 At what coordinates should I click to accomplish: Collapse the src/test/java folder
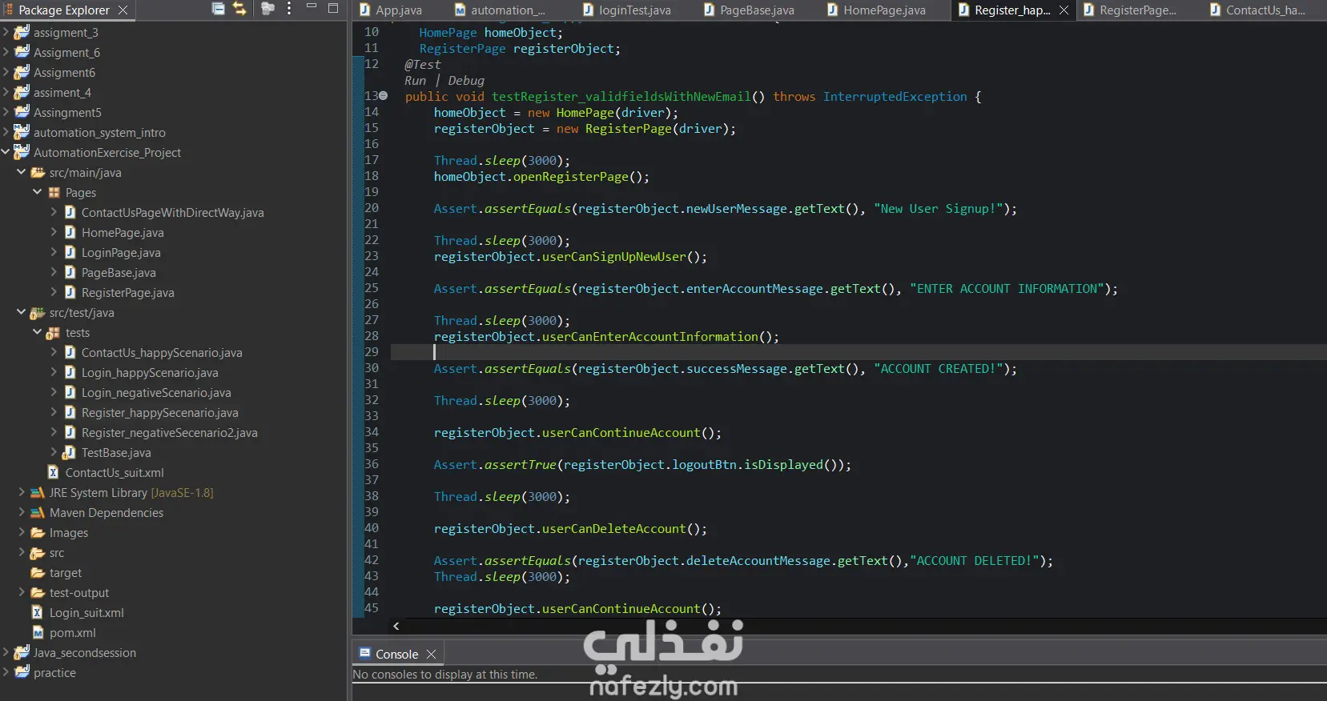pyautogui.click(x=22, y=312)
